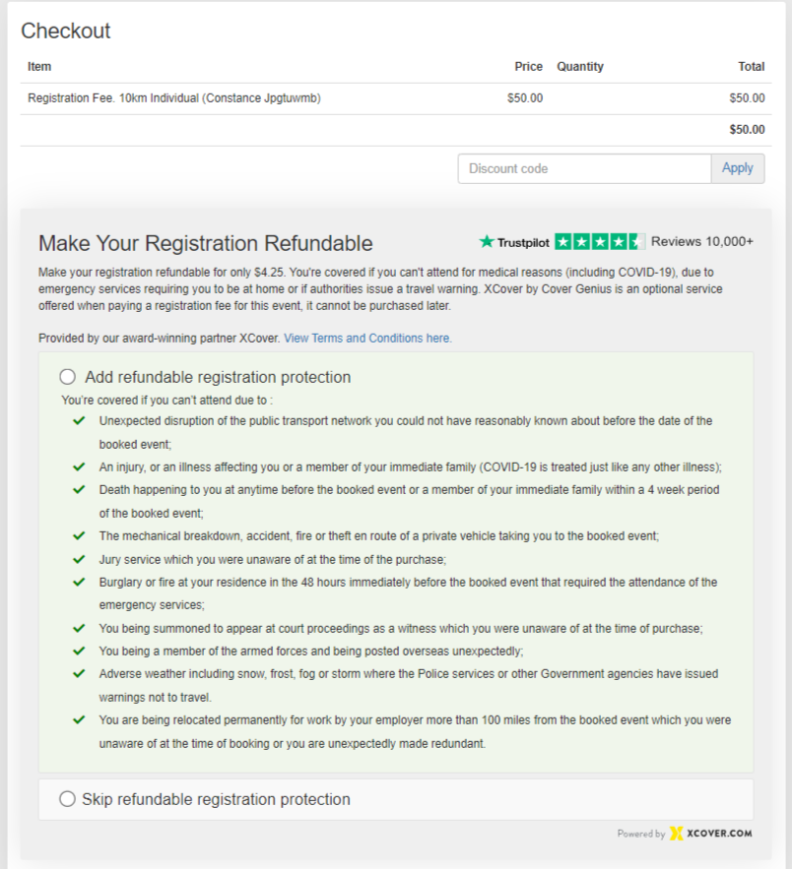Click the XCover logo icon

tap(677, 834)
